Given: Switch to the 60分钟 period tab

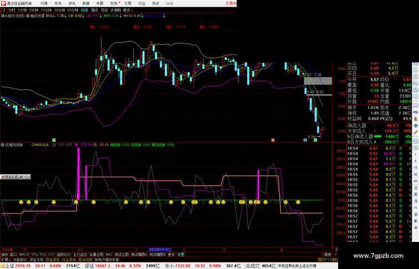Looking at the screenshot, I should tap(73, 10).
